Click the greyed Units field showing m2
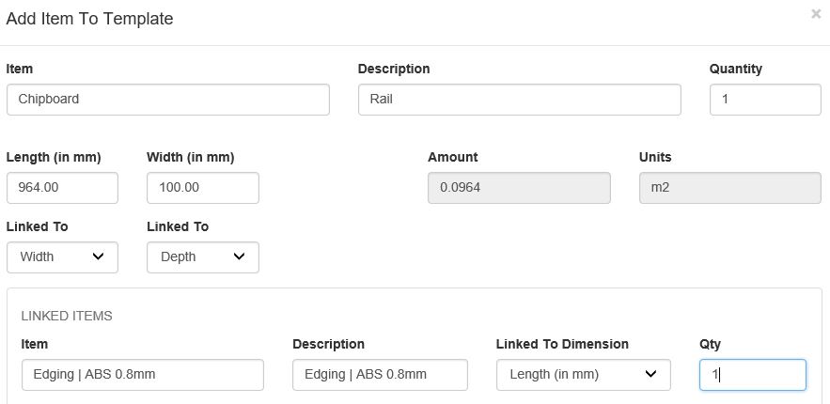 point(729,188)
